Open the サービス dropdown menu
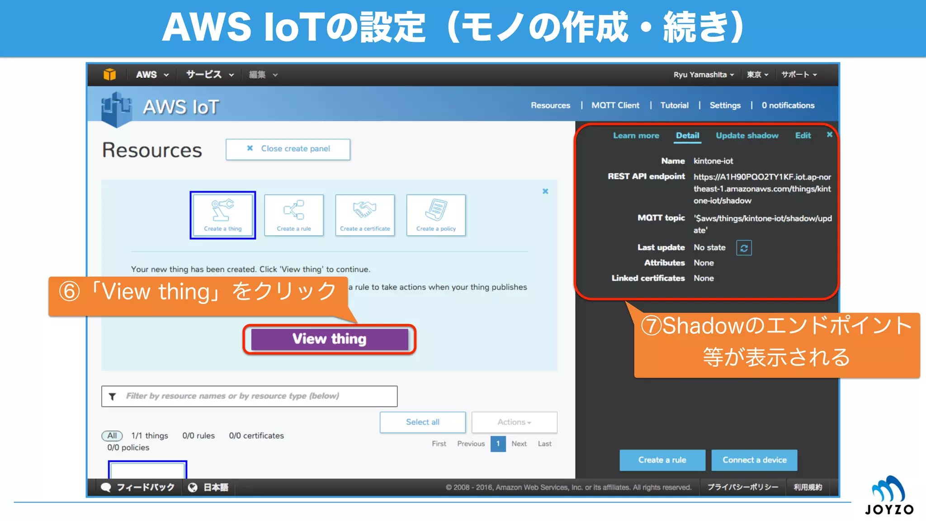This screenshot has height=521, width=926. tap(210, 75)
